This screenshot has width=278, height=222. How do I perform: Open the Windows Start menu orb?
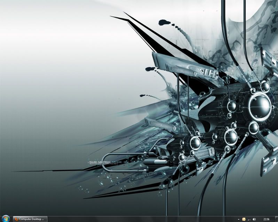click(6, 219)
